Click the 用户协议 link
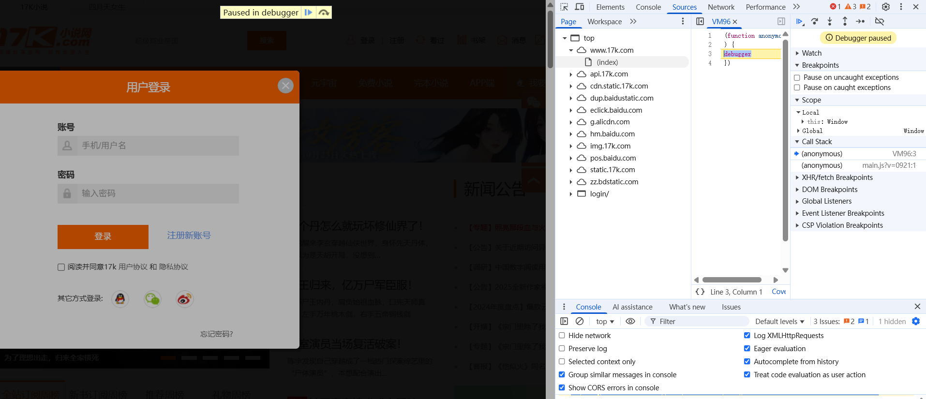926x399 pixels. pos(133,267)
